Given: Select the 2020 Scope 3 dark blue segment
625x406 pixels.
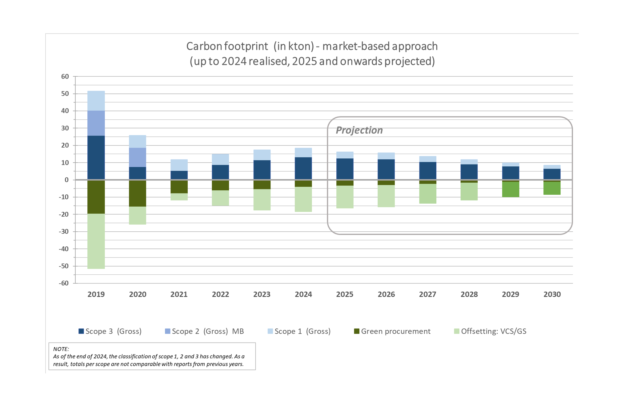Looking at the screenshot, I should [x=138, y=173].
